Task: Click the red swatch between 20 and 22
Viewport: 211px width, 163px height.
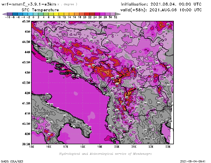Action: 87,14
